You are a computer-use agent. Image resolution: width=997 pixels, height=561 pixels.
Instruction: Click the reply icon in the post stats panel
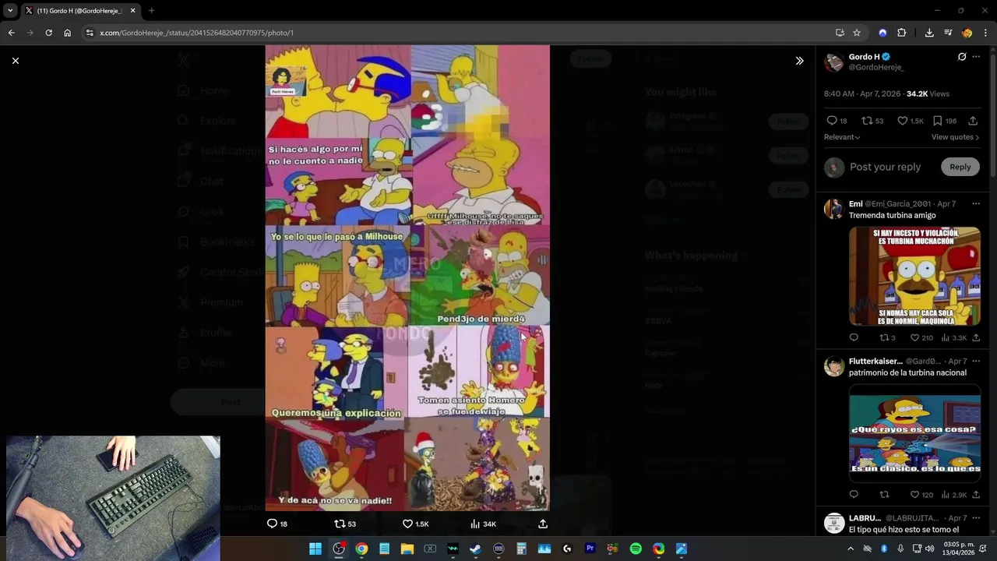(832, 121)
